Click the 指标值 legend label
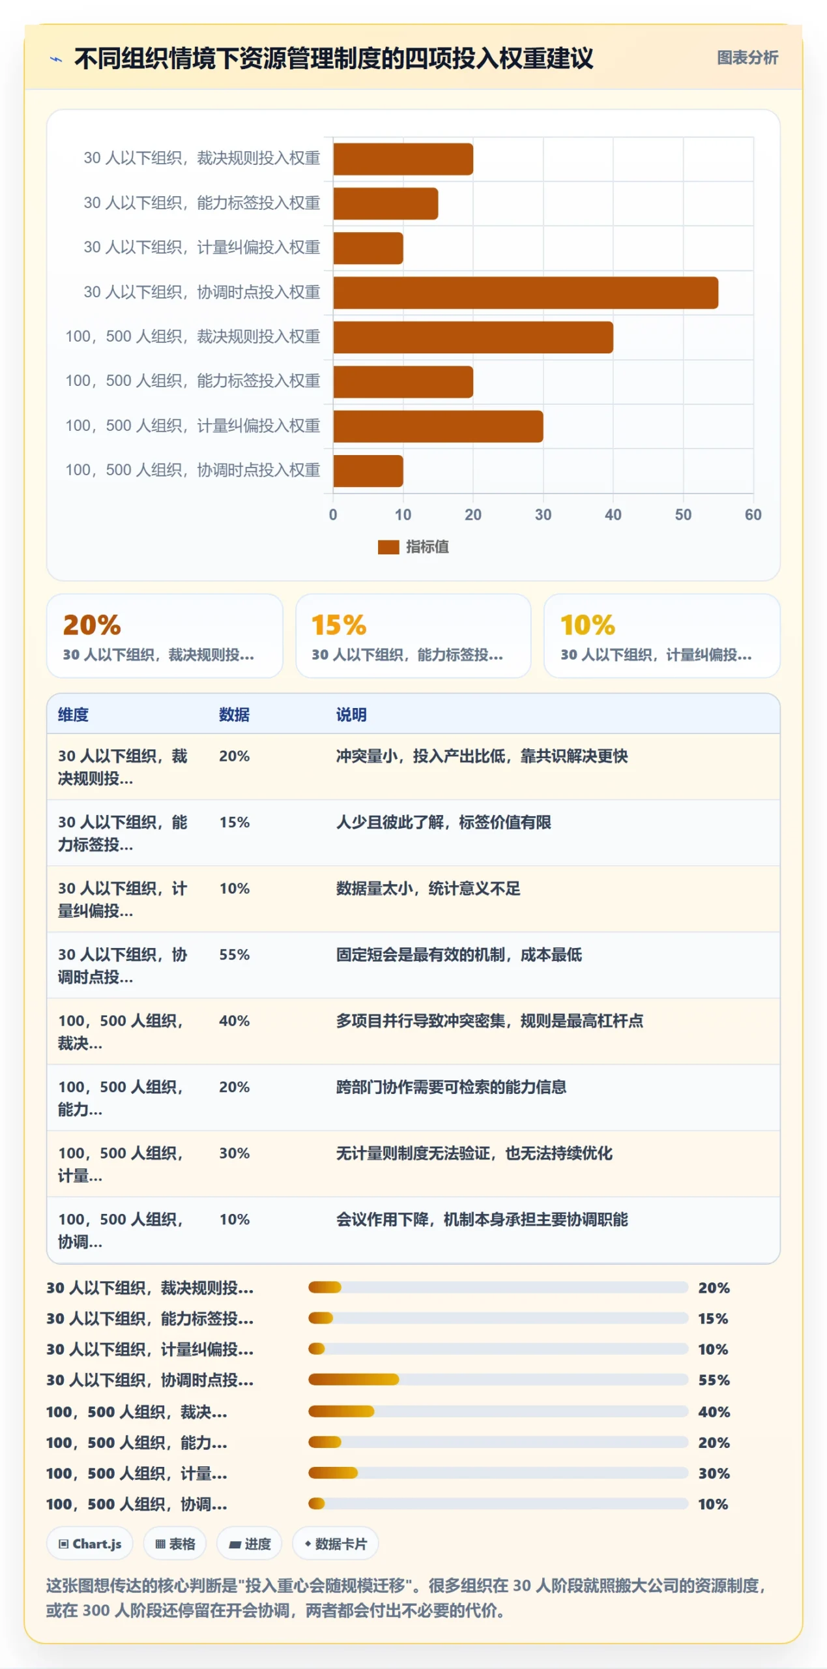Screen dimensions: 827x1669 [x=427, y=547]
